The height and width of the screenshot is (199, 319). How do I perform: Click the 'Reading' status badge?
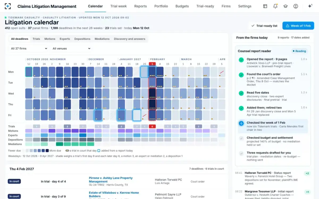click(299, 51)
